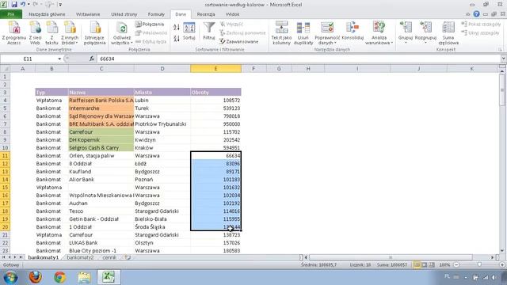The height and width of the screenshot is (285, 507).
Task: Open the Name Box dropdown arrow
Action: coord(59,59)
